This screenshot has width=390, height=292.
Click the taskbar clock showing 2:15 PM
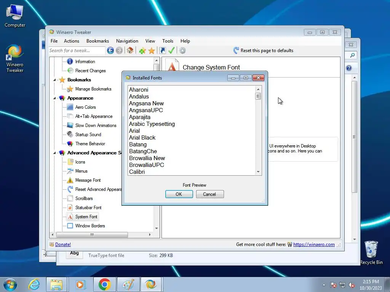tap(371, 285)
